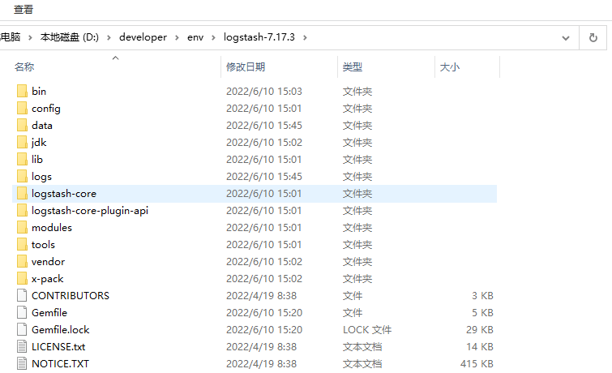Expand chevron after 本地磁盘 (D:) breadcrumb

tap(109, 37)
